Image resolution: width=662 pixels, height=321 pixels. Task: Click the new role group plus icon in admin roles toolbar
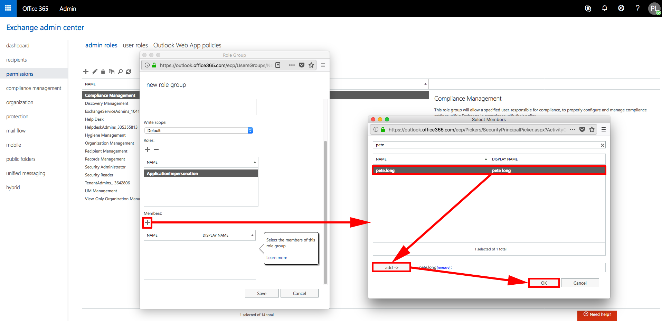86,72
